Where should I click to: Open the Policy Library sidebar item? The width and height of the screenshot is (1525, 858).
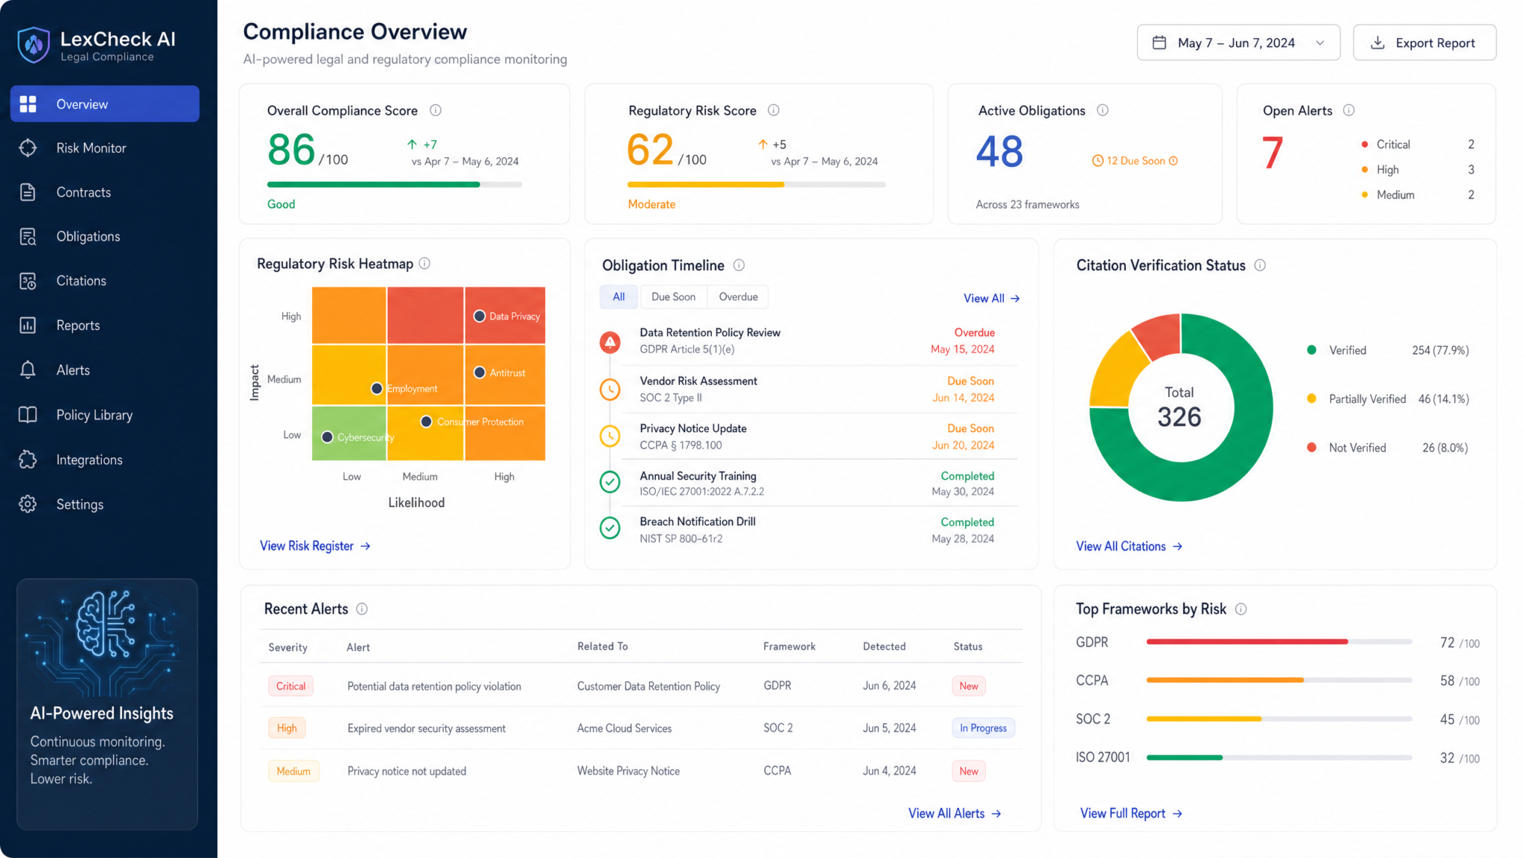point(105,415)
